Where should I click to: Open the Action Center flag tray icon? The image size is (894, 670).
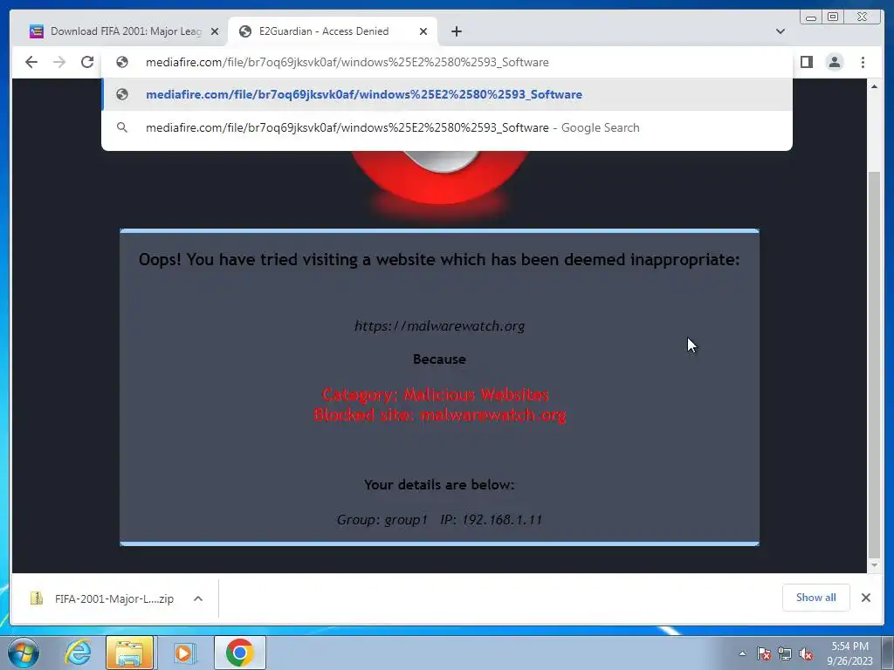764,653
